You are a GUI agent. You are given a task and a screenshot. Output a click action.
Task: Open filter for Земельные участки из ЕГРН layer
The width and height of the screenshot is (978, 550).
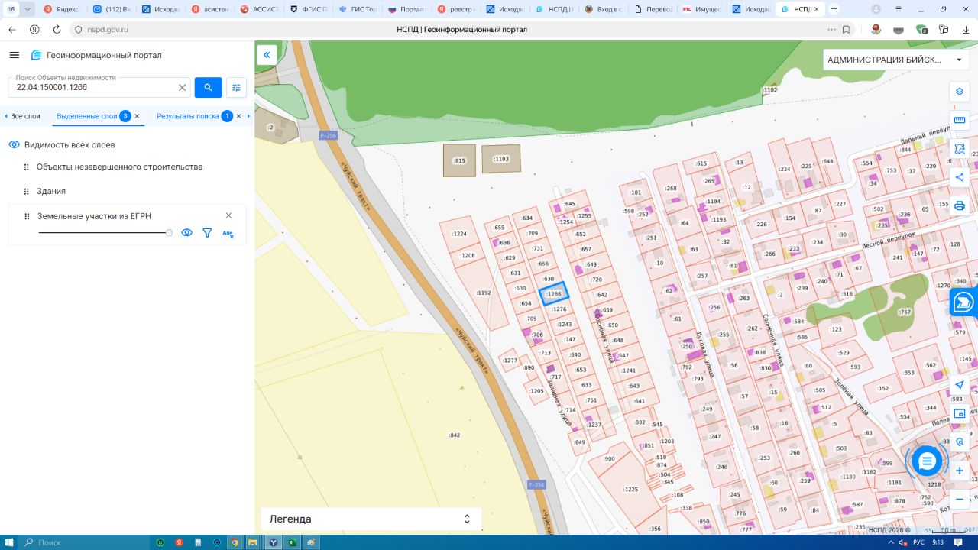click(x=207, y=233)
